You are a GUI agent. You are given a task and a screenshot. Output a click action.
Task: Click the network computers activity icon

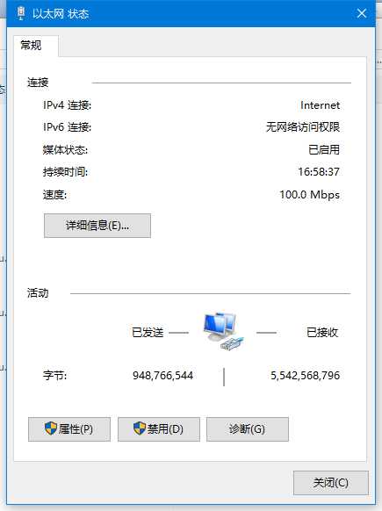(223, 331)
